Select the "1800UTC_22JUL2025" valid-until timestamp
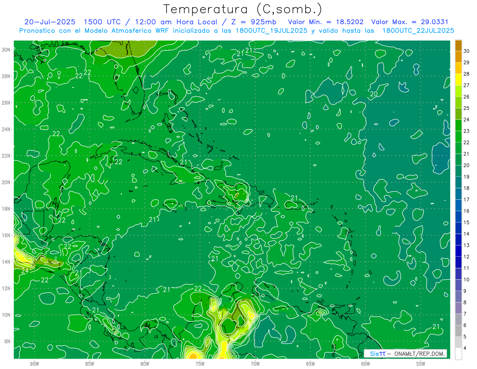This screenshot has width=477, height=369. coord(418,31)
